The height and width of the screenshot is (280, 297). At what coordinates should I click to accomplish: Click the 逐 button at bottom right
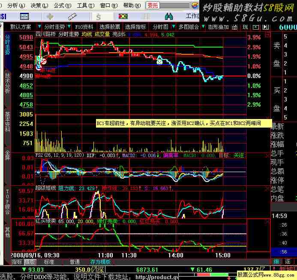click(x=288, y=262)
